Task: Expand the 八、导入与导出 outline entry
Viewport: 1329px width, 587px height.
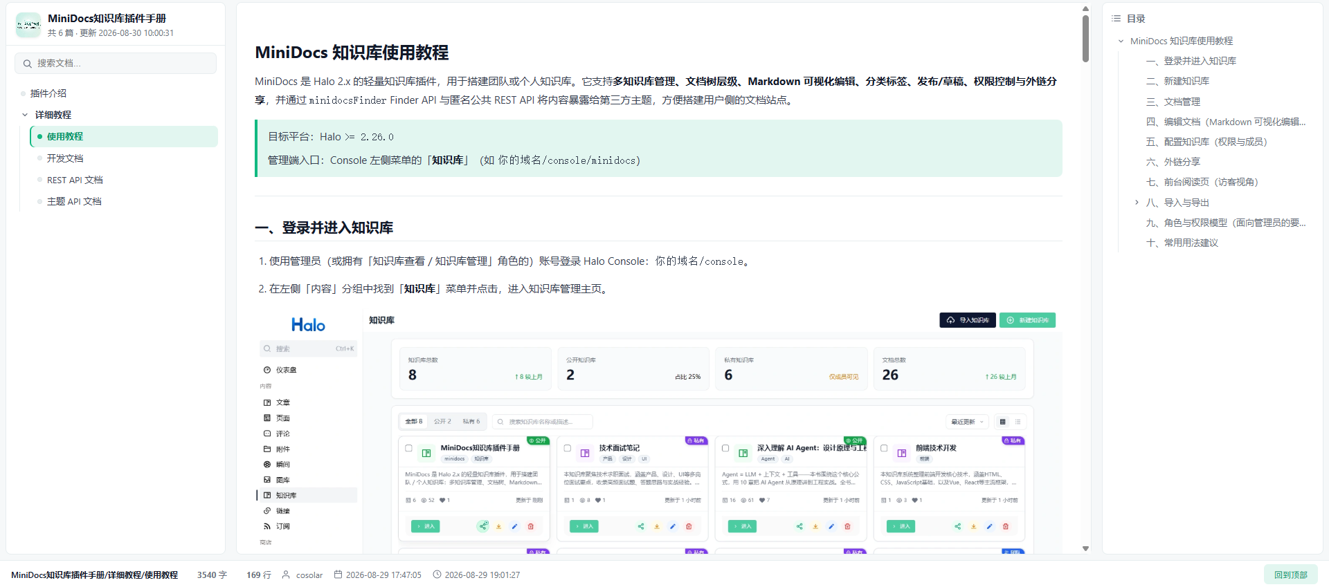Action: (1137, 203)
